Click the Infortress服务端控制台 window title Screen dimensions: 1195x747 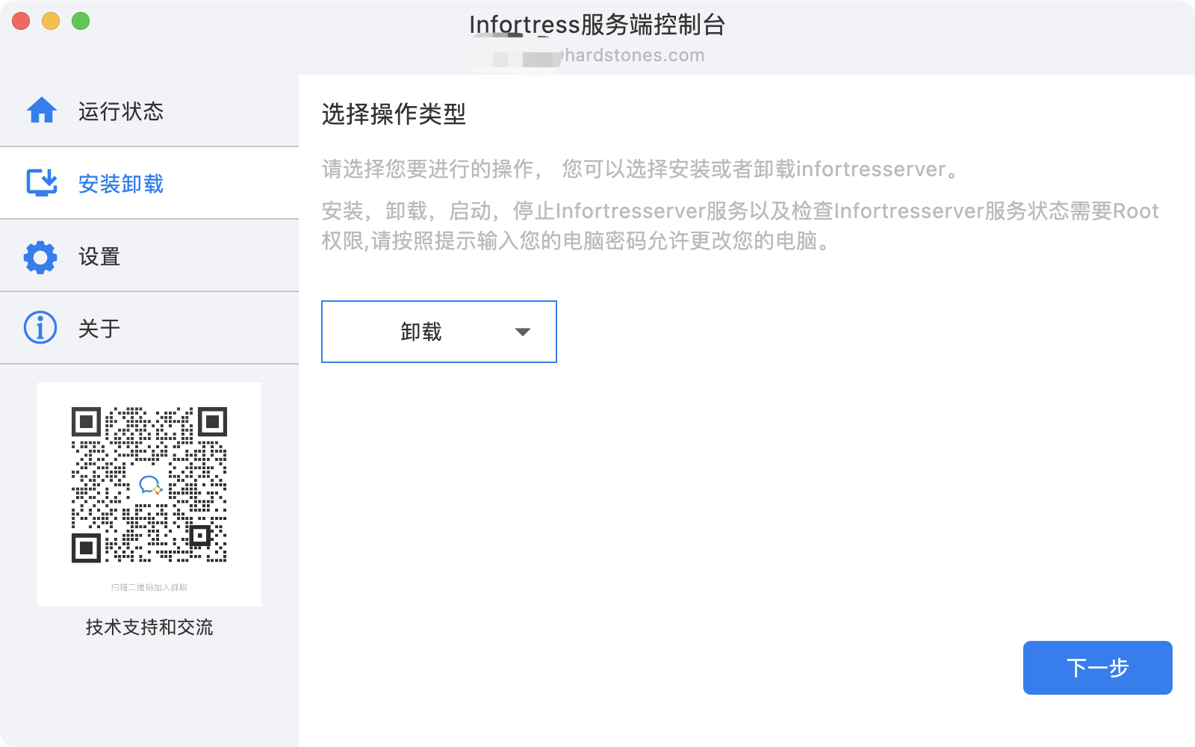[597, 25]
